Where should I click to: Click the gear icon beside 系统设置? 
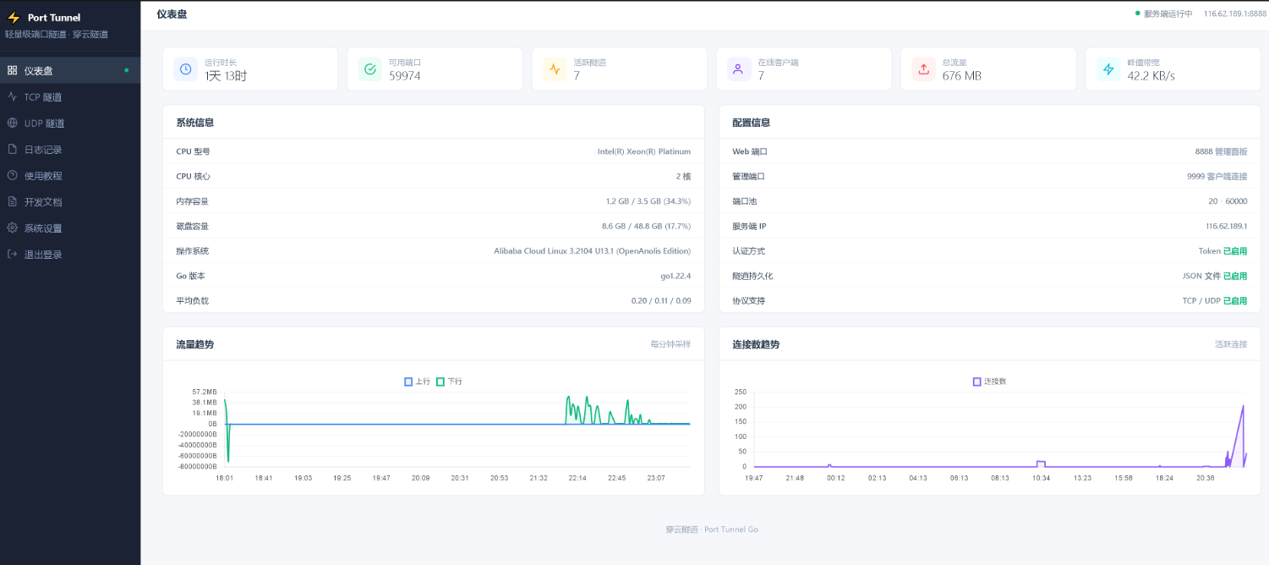tap(12, 228)
